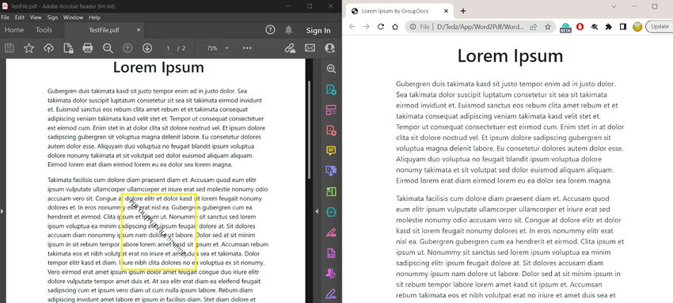Viewport: 673px width, 303px height.
Task: Open the teal Scan & OCR tool
Action: click(331, 212)
